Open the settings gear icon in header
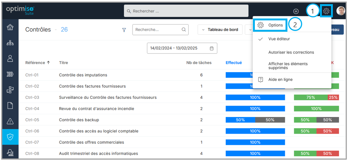The image size is (348, 160). click(326, 11)
